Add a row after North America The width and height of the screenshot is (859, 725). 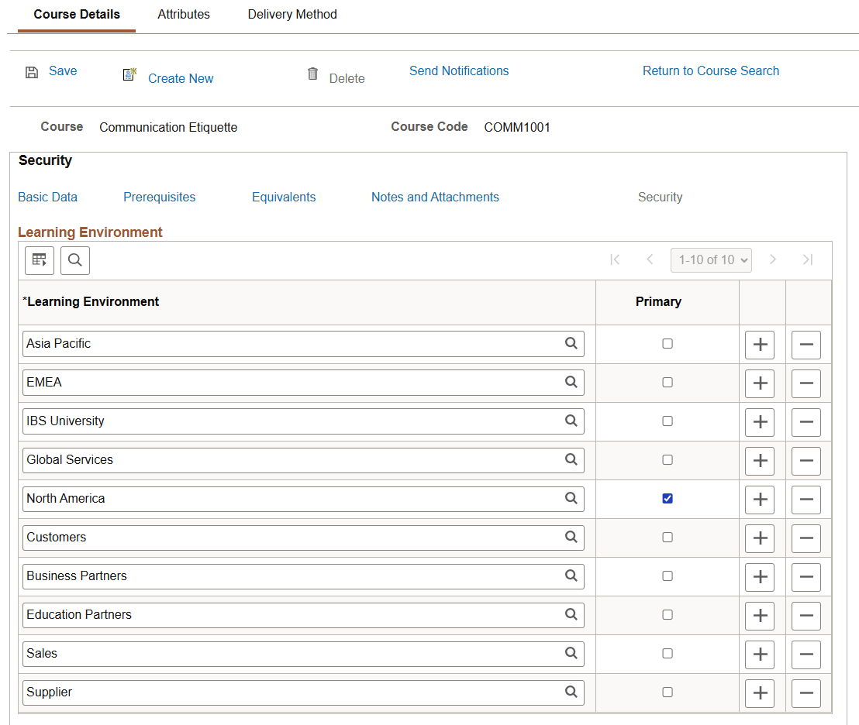pyautogui.click(x=760, y=500)
